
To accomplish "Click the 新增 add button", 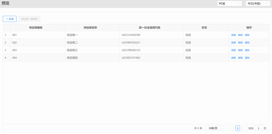I will [x=10, y=19].
